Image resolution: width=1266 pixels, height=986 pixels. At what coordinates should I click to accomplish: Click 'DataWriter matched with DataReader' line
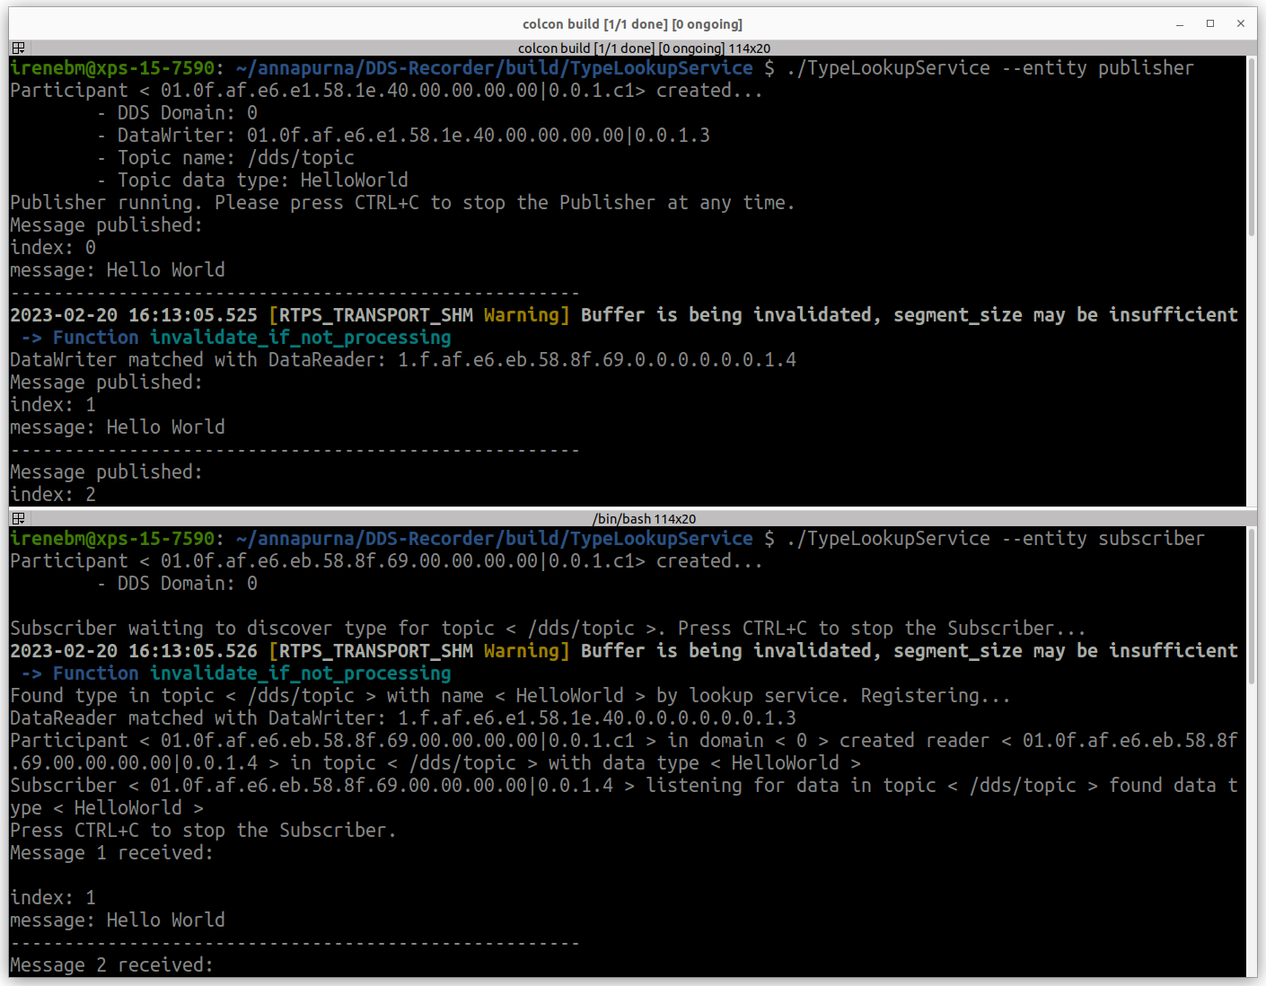403,360
